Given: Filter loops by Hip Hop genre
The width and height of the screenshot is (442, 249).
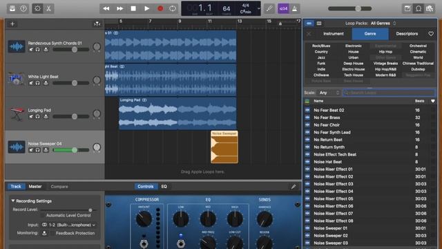Looking at the screenshot, I should [385, 52].
